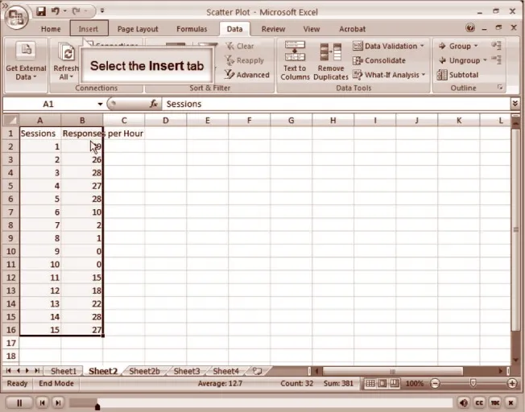Open Customize Quick Access Toolbar arrow

point(102,11)
